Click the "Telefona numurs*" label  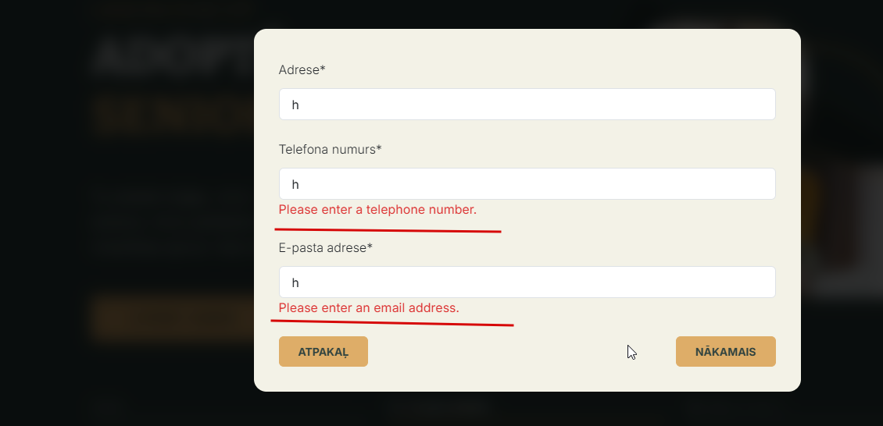pyautogui.click(x=330, y=149)
